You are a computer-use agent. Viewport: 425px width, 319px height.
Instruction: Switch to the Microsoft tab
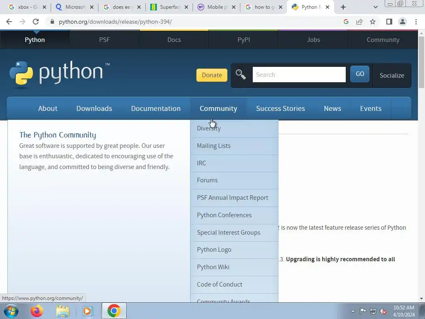(x=74, y=7)
